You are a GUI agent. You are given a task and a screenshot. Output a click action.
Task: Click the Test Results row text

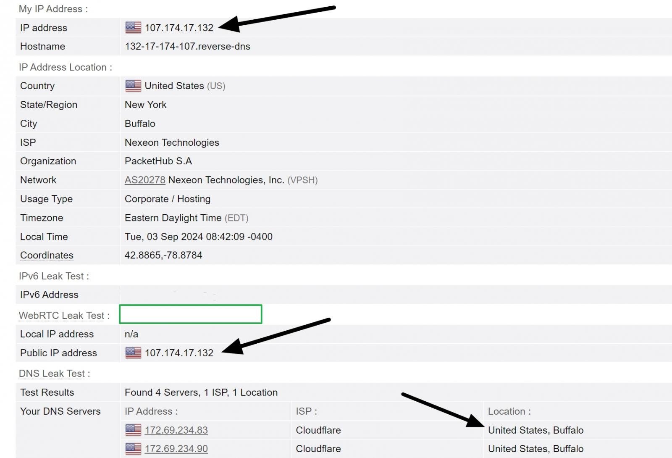(x=200, y=392)
